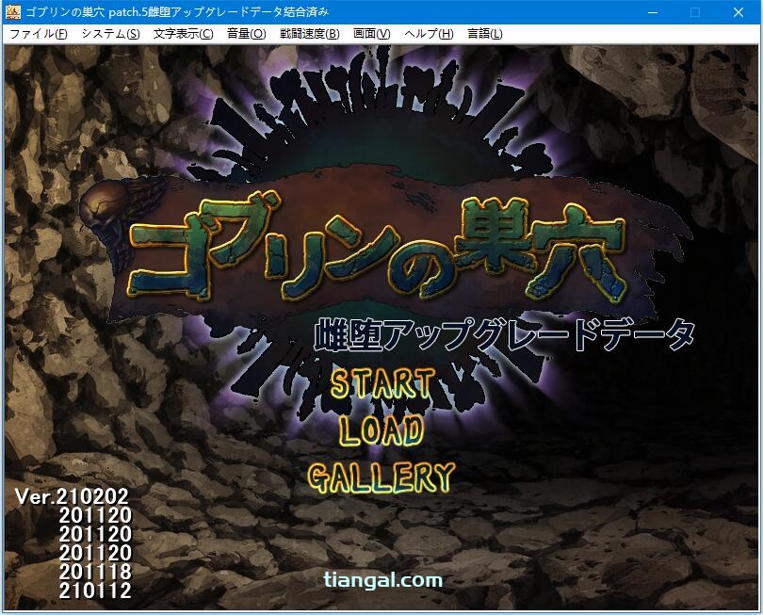
Task: Select LOAD on the title screen
Action: tap(381, 430)
